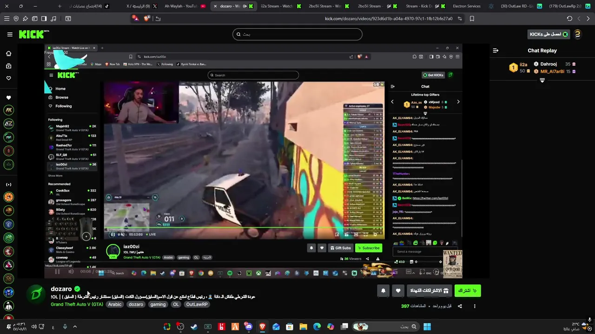595x334 pixels.
Task: Open the Browse icon in Kick sidebar
Action: coord(8,66)
